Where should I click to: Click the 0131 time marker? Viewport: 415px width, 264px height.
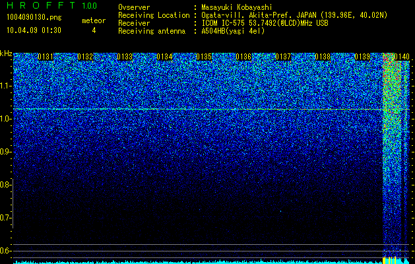[x=46, y=57]
